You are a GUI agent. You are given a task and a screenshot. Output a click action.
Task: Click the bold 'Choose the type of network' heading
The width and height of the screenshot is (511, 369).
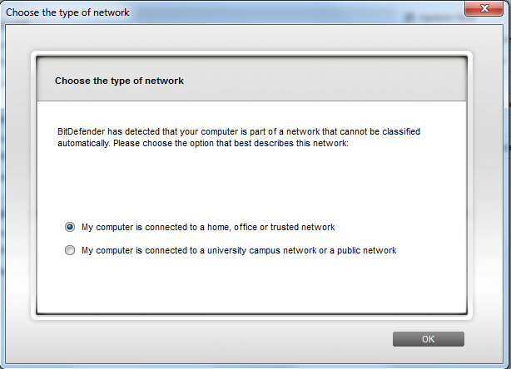[119, 81]
